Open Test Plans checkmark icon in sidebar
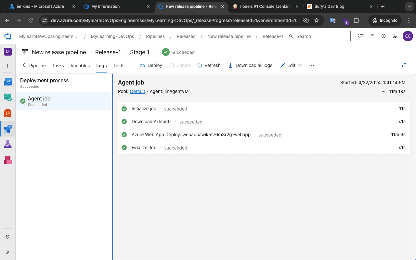This screenshot has width=416, height=260. pos(8,97)
